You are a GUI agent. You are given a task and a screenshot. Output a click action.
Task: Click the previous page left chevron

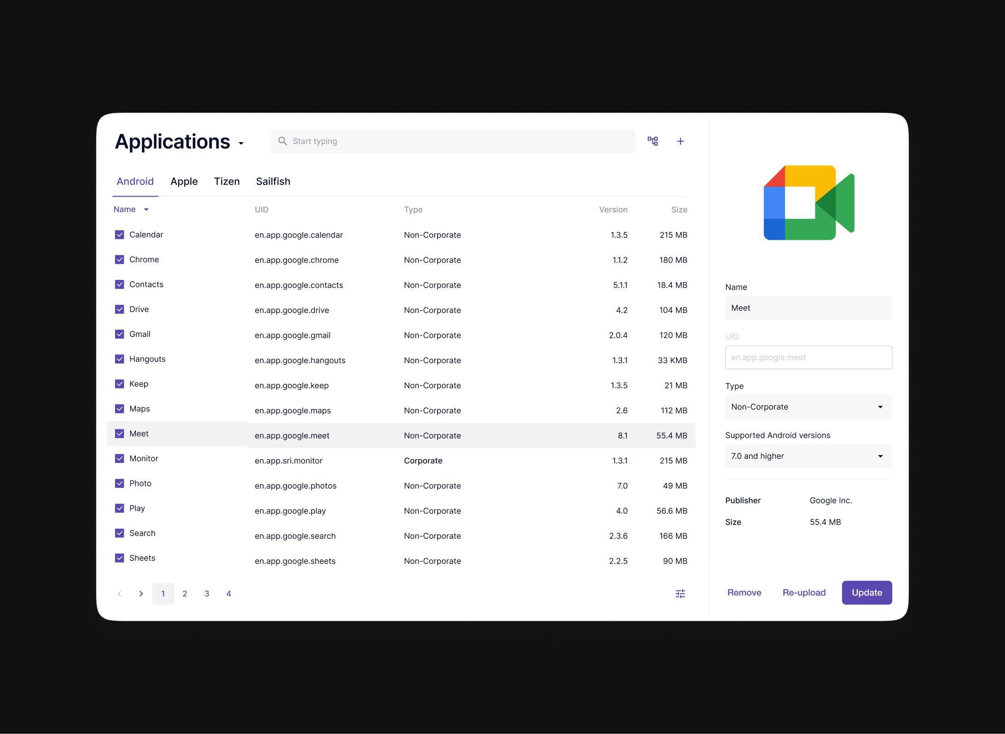click(x=120, y=594)
